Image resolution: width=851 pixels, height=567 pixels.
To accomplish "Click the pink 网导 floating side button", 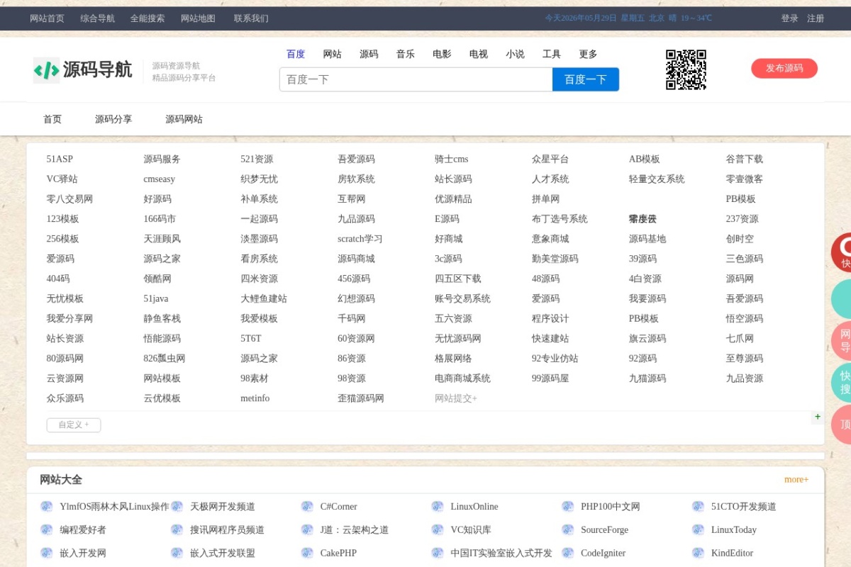I will (x=842, y=341).
